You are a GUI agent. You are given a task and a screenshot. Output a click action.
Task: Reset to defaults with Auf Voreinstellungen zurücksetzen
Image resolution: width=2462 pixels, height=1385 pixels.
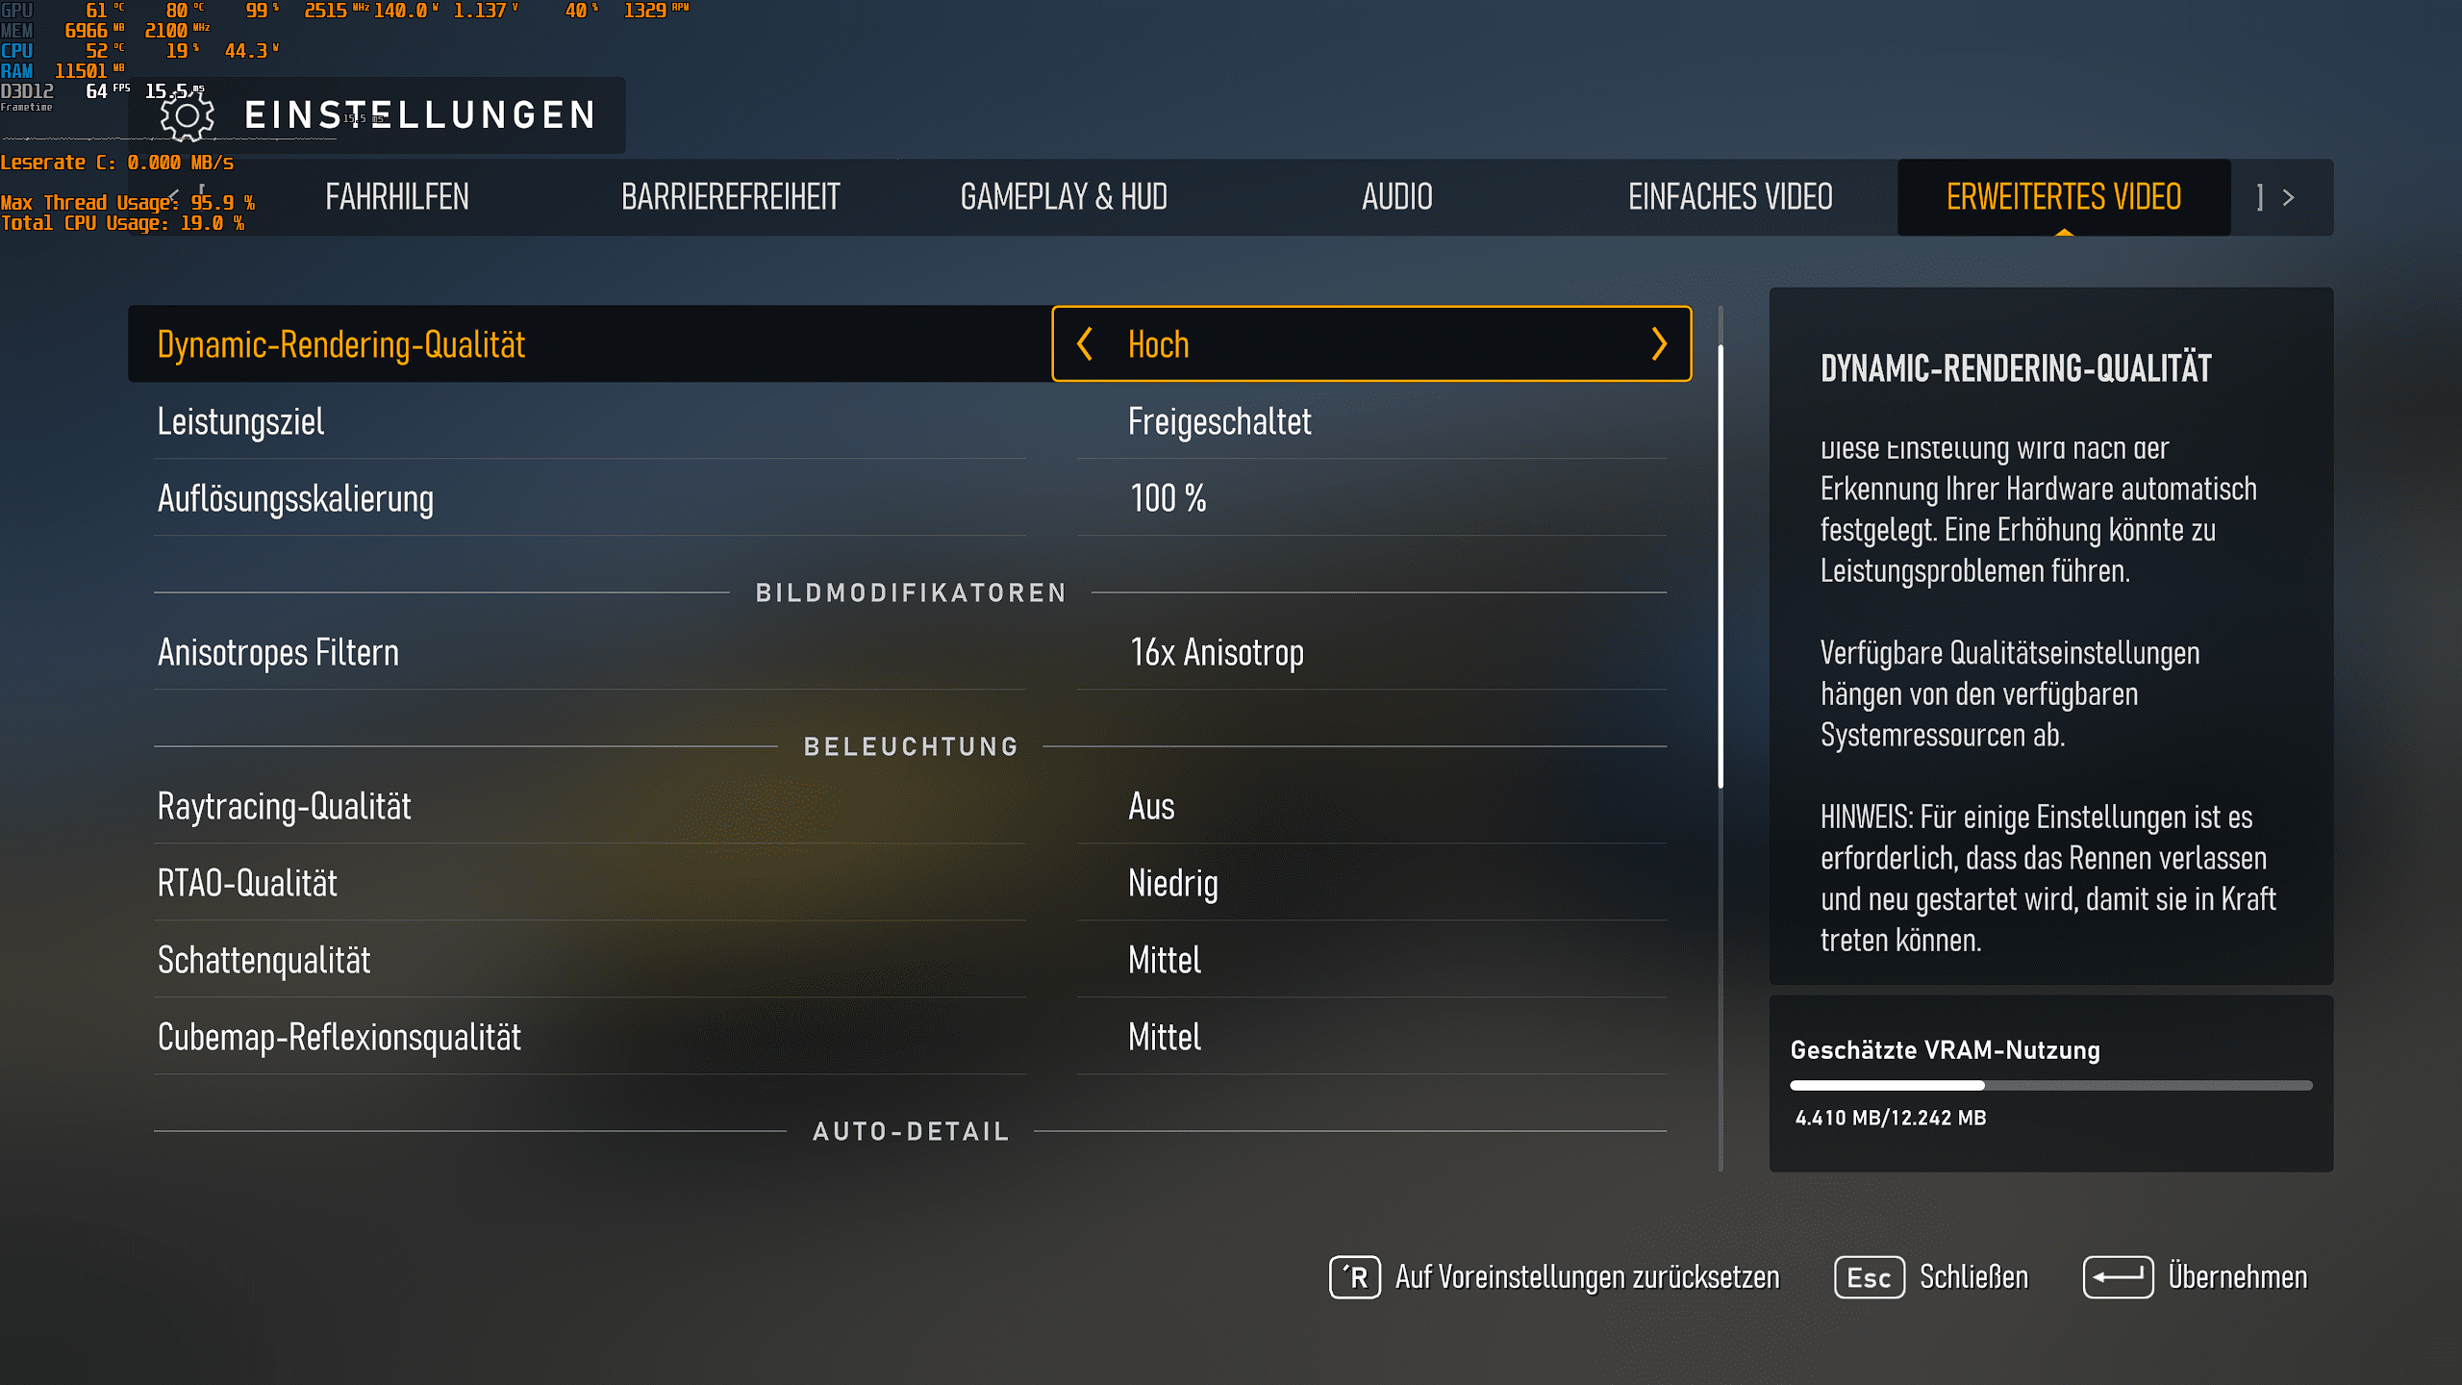(x=1587, y=1277)
